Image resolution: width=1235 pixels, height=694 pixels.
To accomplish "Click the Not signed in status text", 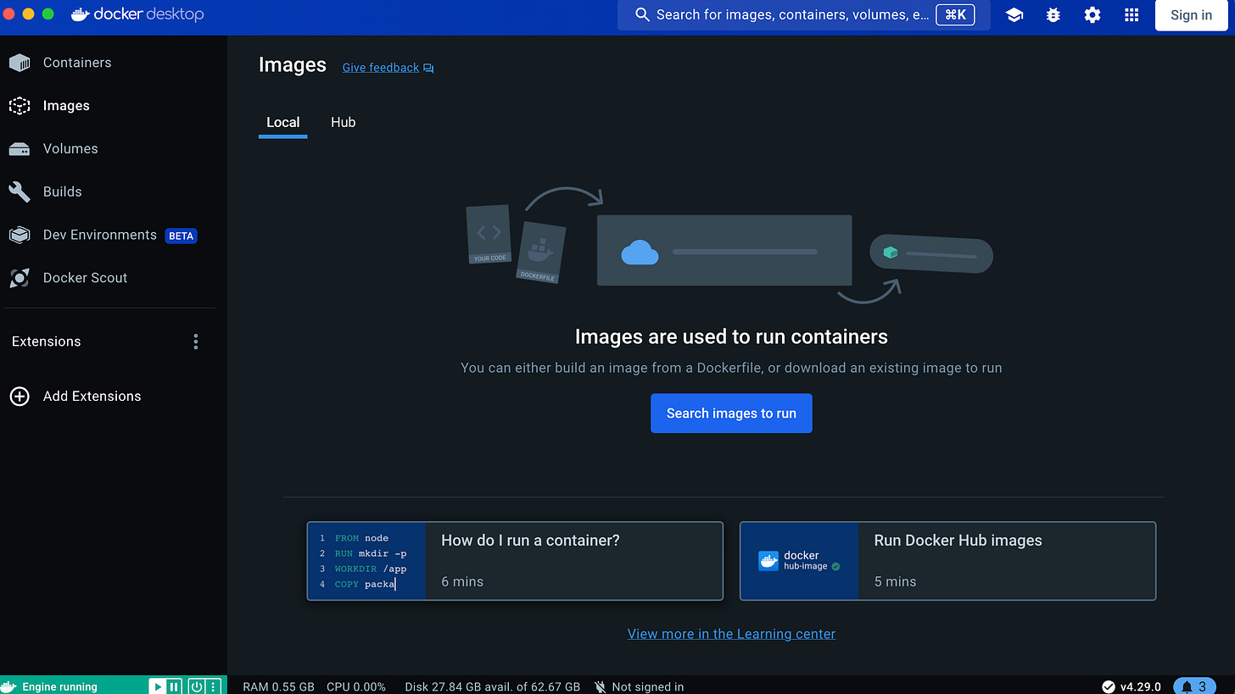I will (x=647, y=686).
